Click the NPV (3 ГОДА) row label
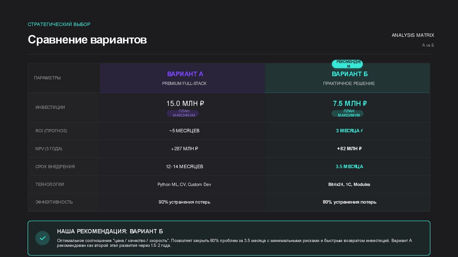 [x=49, y=149]
